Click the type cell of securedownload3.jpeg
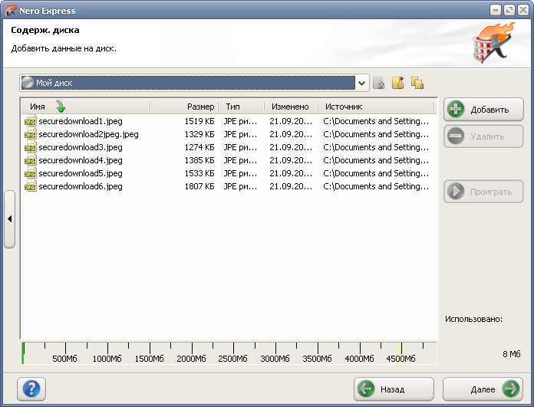 [x=240, y=147]
